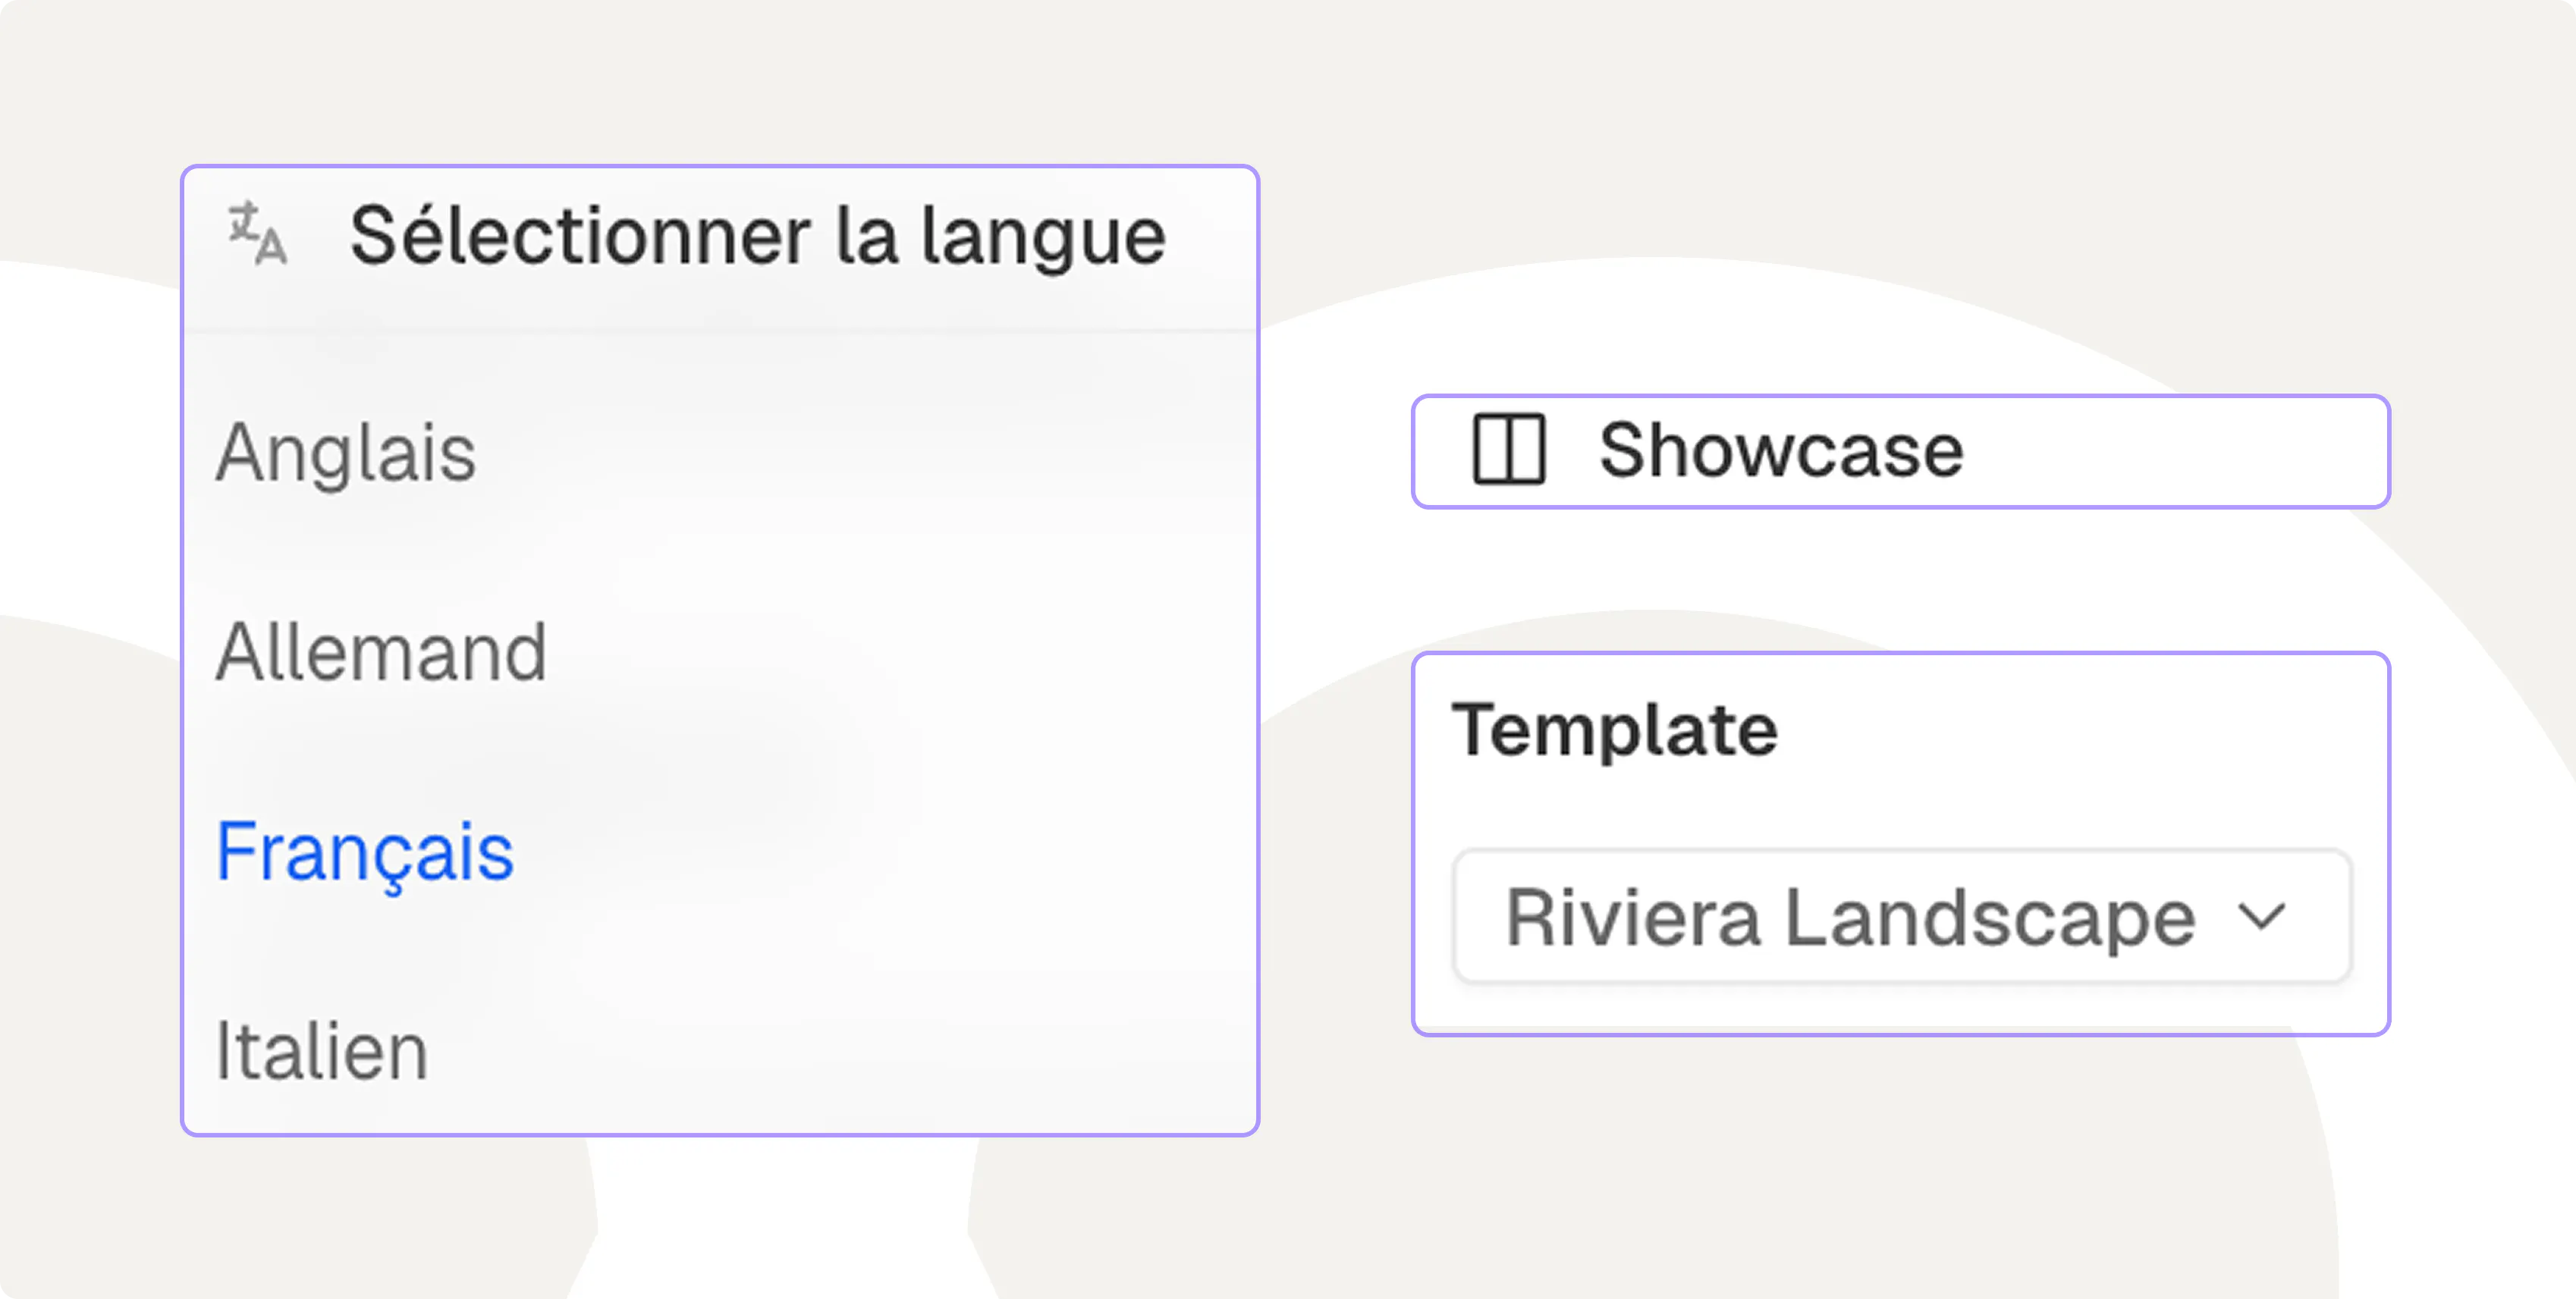
Task: Select Anglais from the language list
Action: click(346, 452)
